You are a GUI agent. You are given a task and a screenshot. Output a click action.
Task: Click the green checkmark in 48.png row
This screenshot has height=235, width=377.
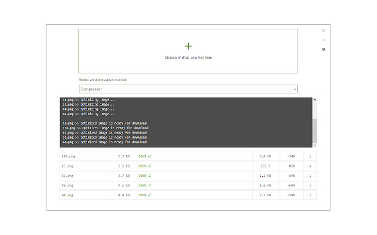point(150,186)
